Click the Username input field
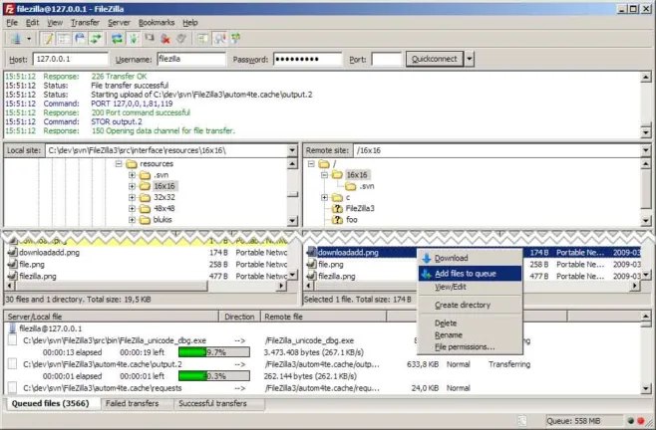The height and width of the screenshot is (430, 656). pyautogui.click(x=191, y=59)
